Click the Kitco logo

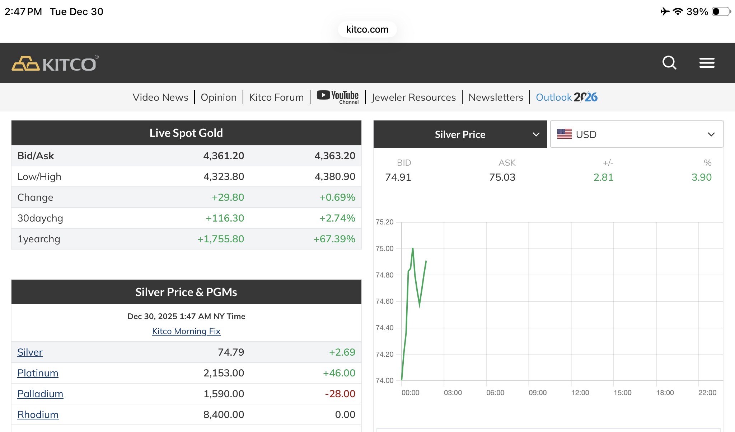pos(55,63)
